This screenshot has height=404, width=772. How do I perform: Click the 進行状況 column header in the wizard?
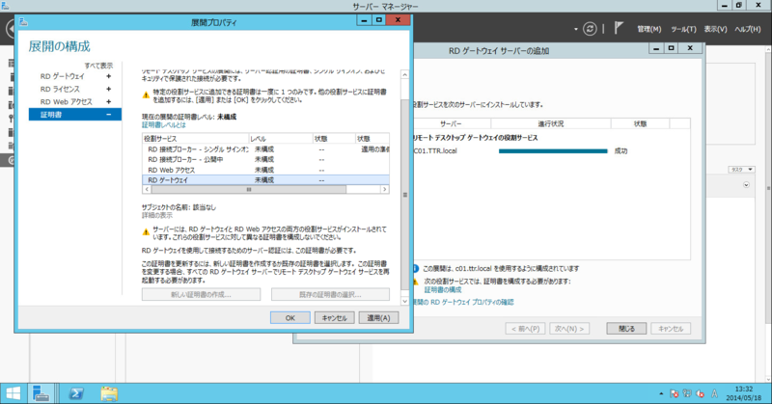click(x=550, y=124)
